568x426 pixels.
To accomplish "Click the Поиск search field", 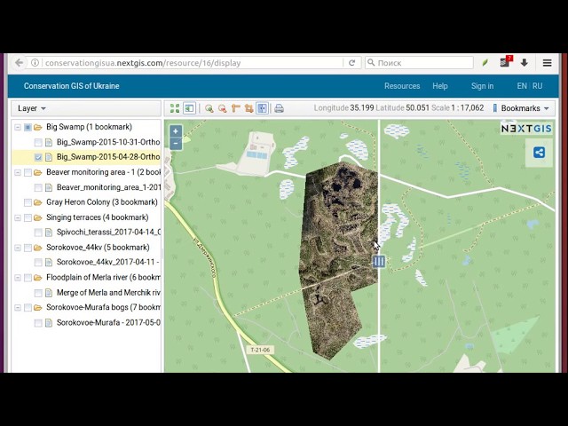I will coord(419,63).
